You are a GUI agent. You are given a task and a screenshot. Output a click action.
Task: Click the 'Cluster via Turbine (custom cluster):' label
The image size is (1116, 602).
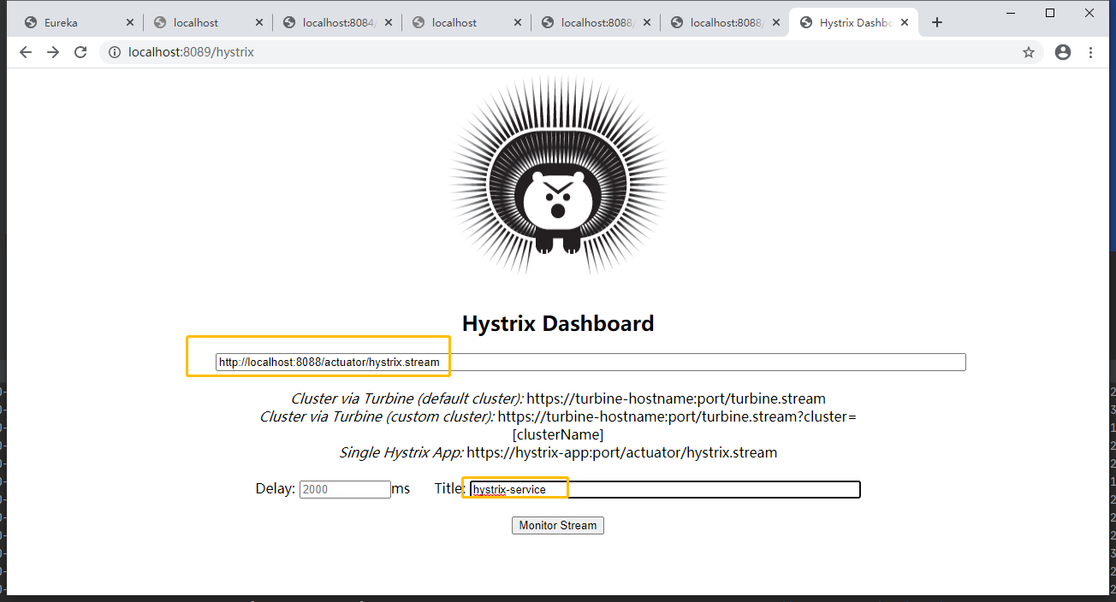pyautogui.click(x=377, y=416)
